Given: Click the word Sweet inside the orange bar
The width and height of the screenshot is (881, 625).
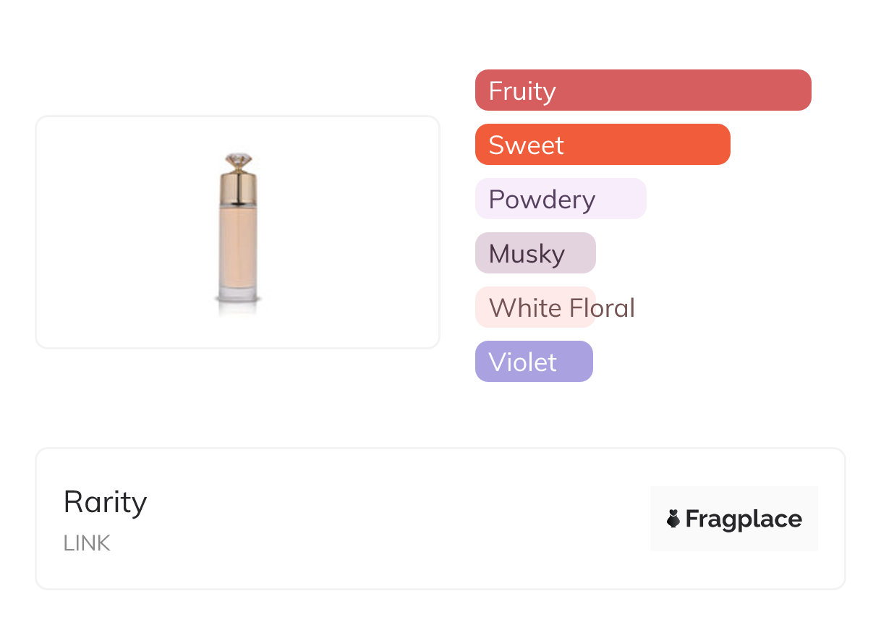Looking at the screenshot, I should coord(526,145).
